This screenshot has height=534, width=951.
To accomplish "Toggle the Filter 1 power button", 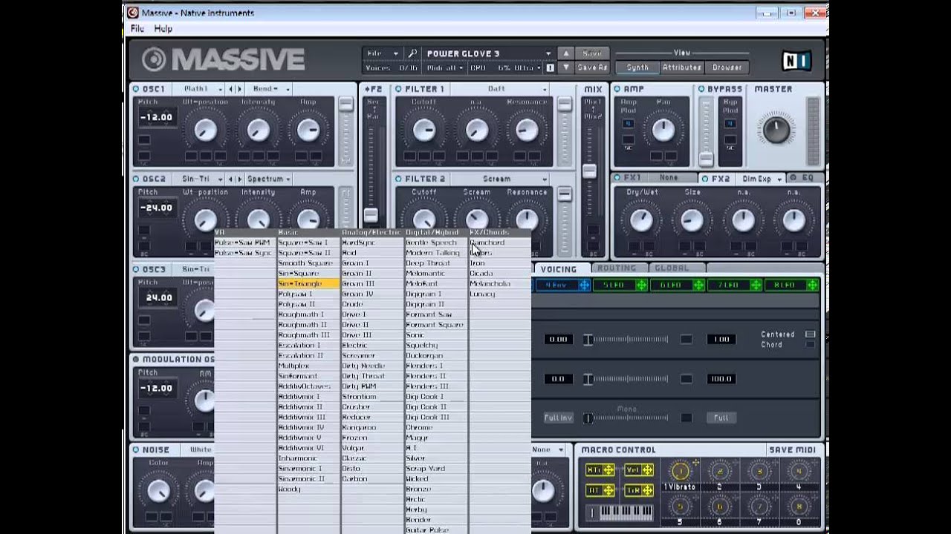I will click(398, 89).
